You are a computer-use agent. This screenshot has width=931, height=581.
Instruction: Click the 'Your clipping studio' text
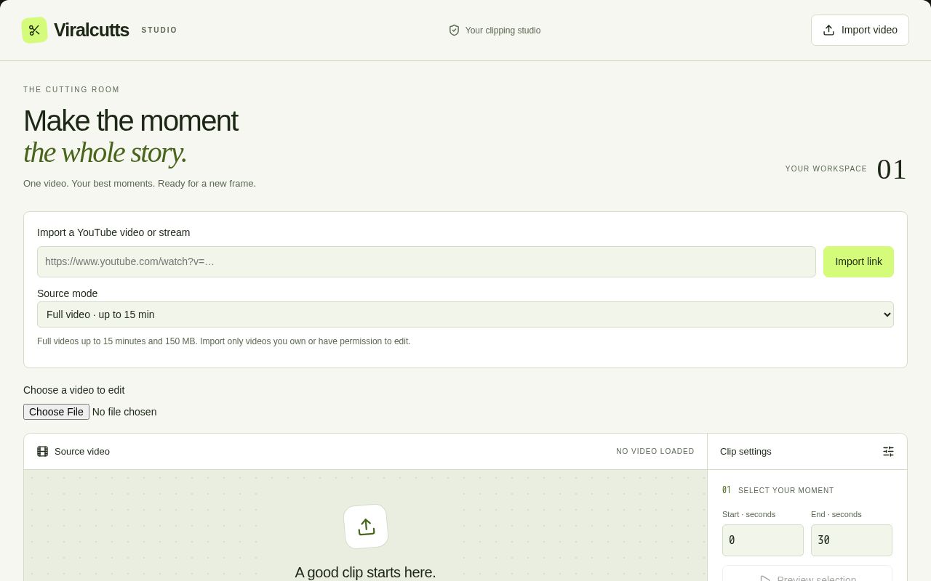tap(503, 31)
